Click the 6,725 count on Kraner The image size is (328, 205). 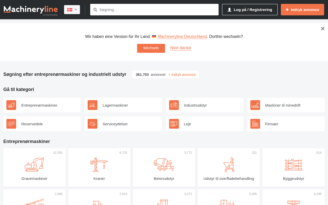123,153
